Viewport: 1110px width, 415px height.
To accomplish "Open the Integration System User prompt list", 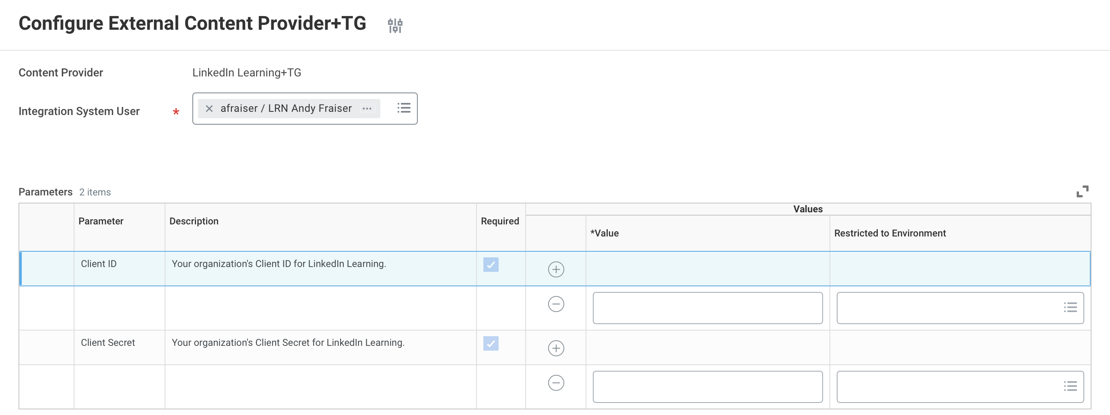I will (x=404, y=108).
